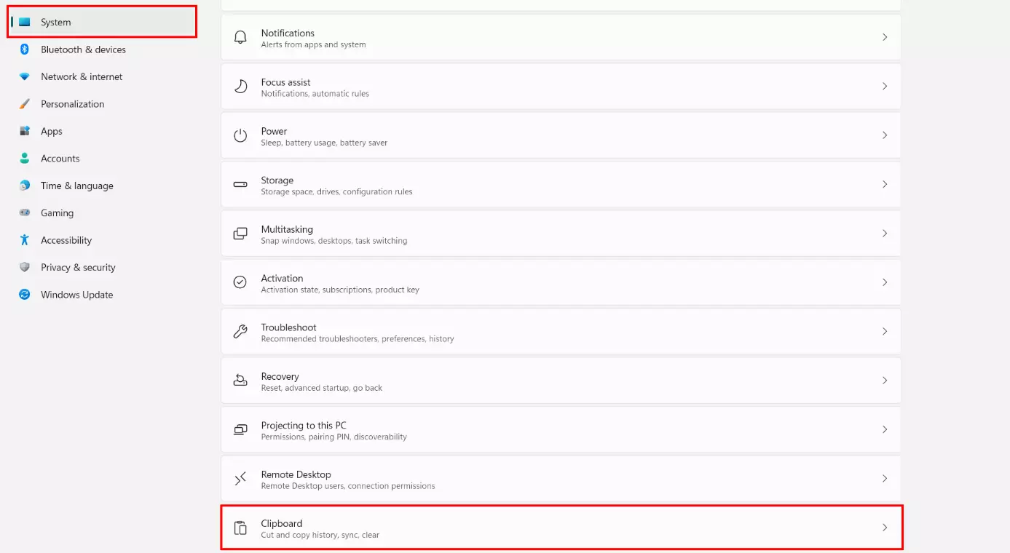Click the Remote Desktop icon
1010x553 pixels.
point(240,479)
